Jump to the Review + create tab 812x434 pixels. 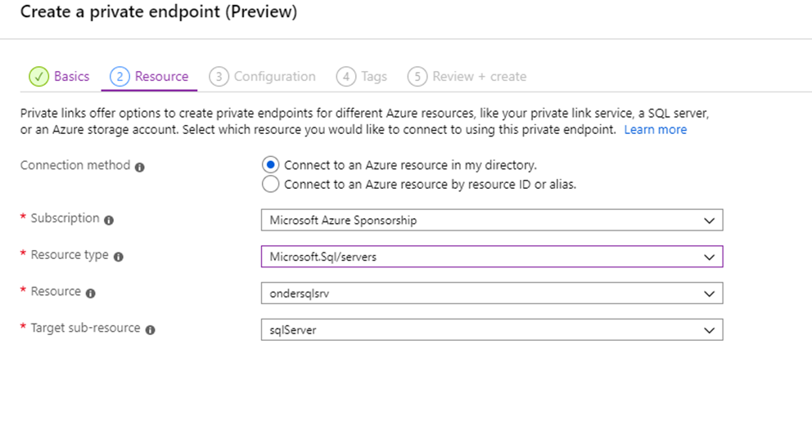[479, 77]
